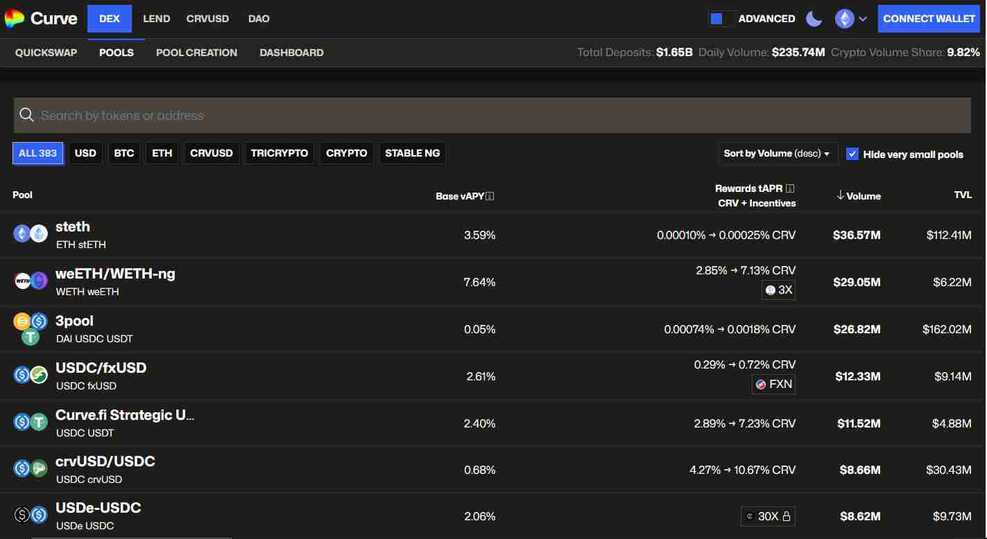
Task: Open the 3pool pool
Action: click(74, 321)
